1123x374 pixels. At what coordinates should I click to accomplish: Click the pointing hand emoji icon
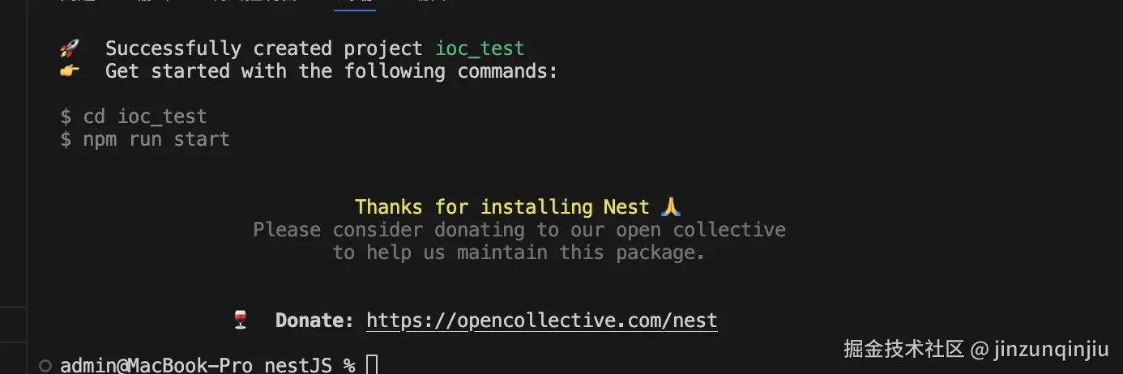[69, 71]
